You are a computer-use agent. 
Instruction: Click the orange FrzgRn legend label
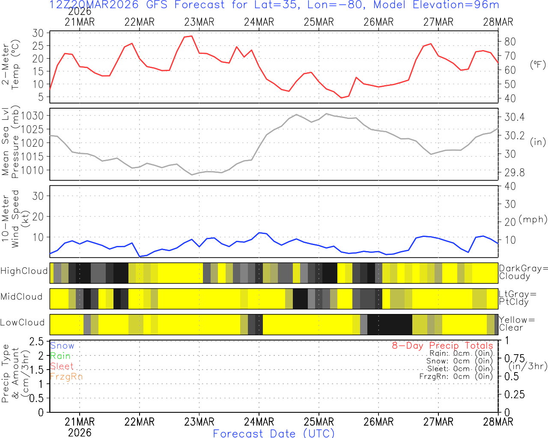(66, 376)
